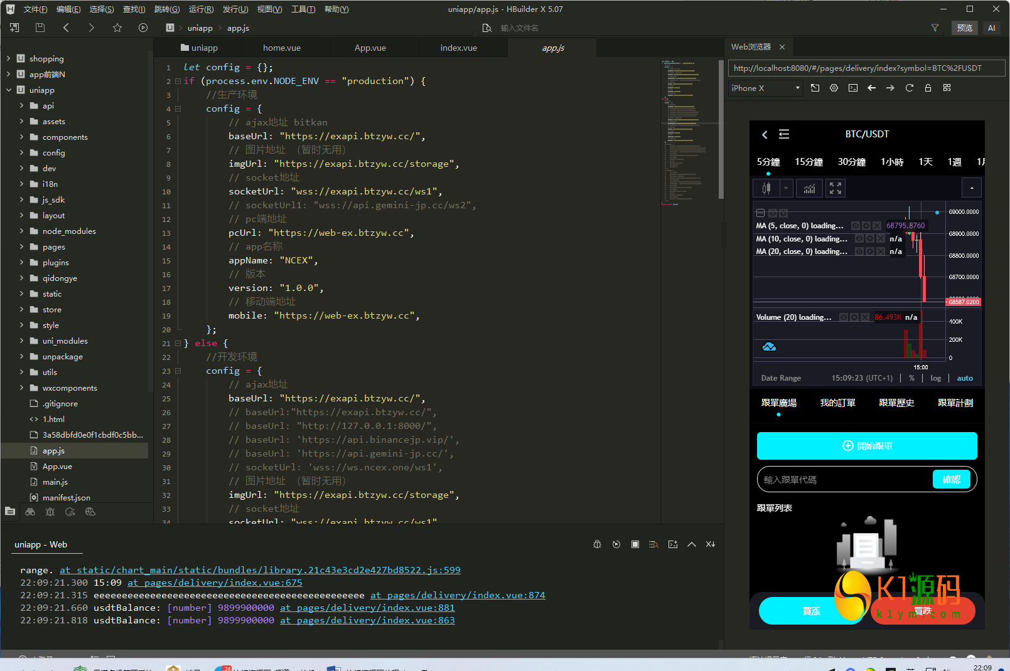The image size is (1010, 671).
Task: Click the chart fullscreen icon
Action: coord(835,188)
